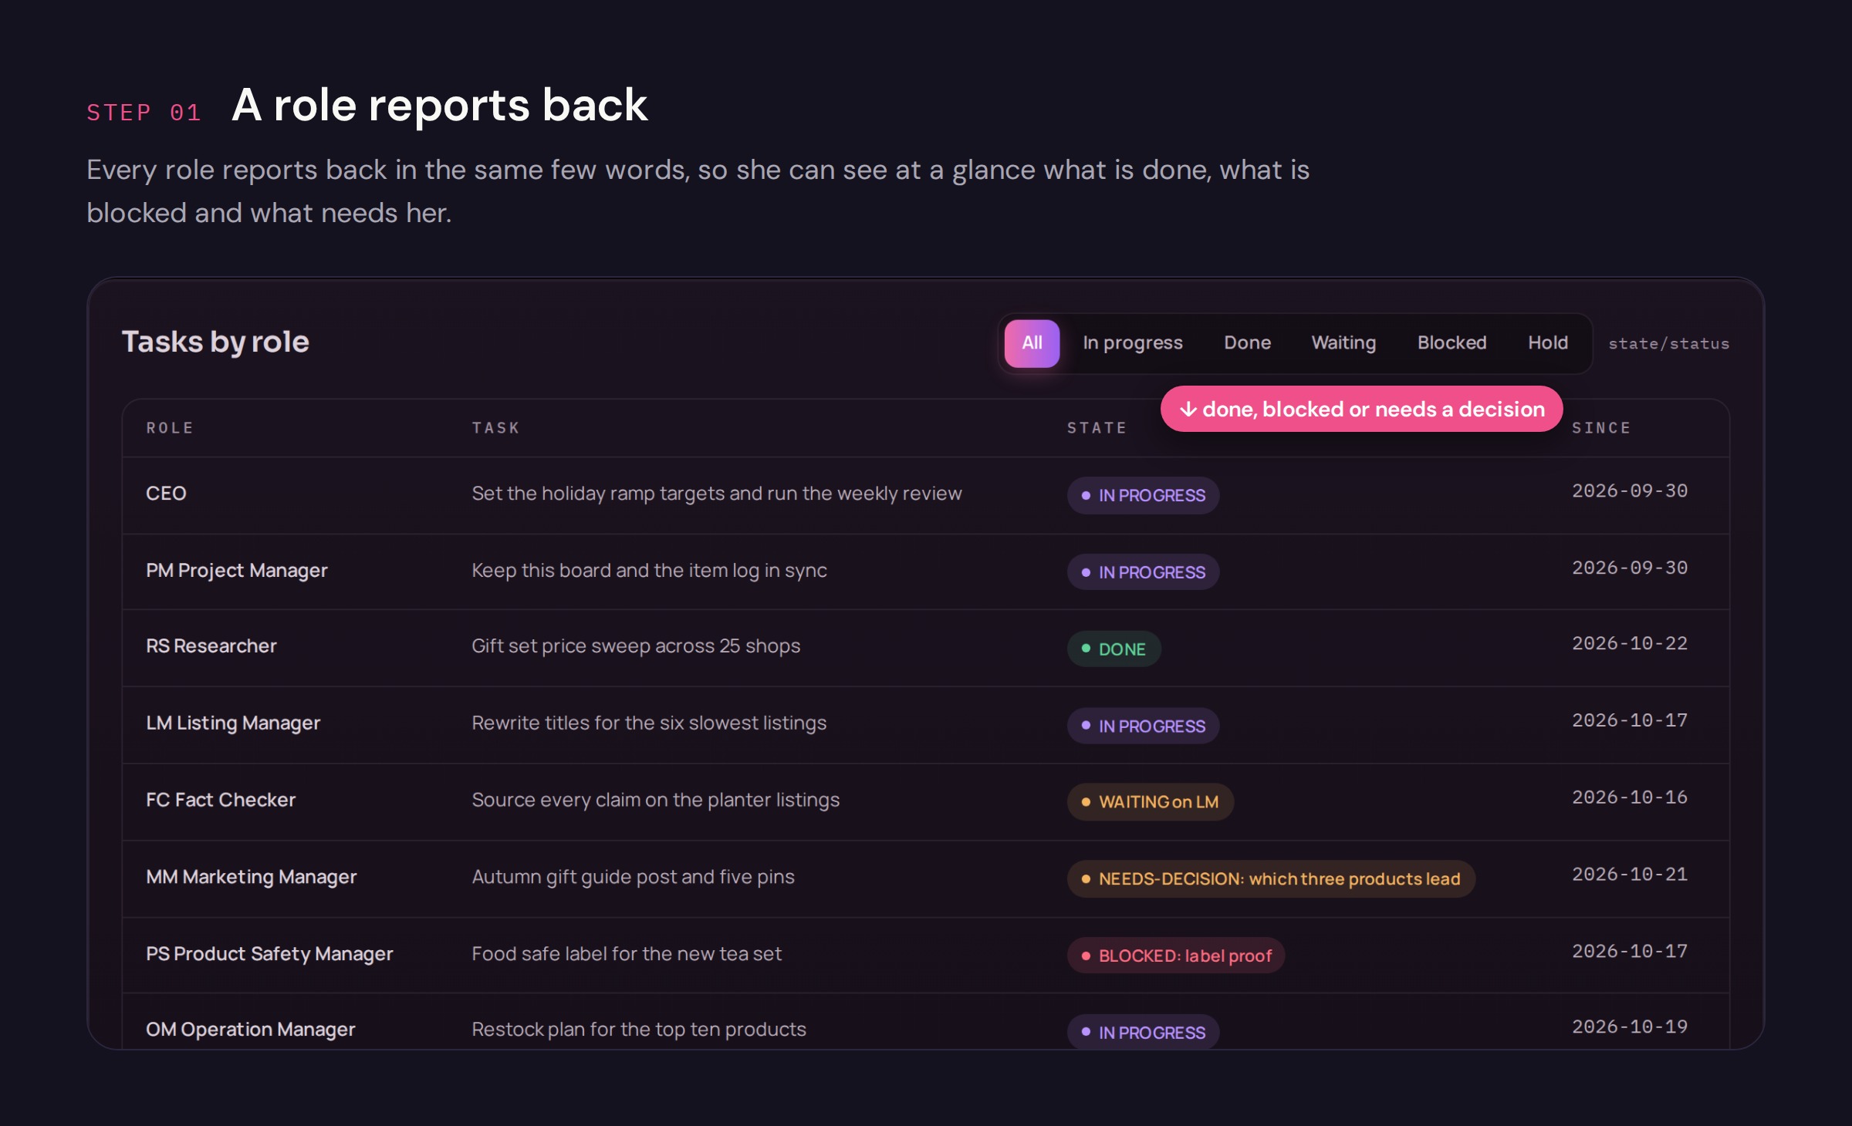Click the WAITING on LM badge
1852x1126 pixels.
point(1150,802)
